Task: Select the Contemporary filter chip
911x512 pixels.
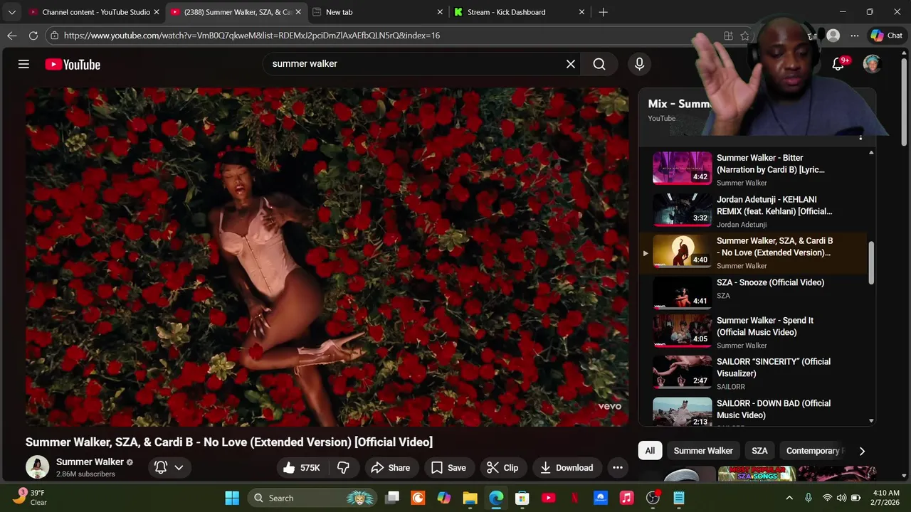Action: [x=813, y=451]
